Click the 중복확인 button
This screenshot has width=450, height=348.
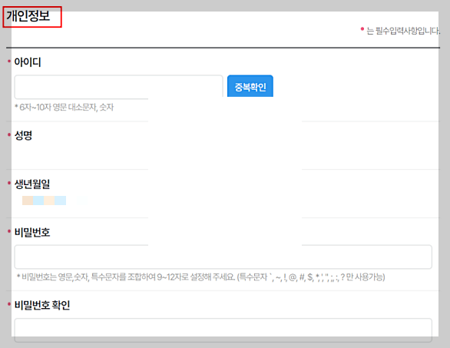point(250,86)
